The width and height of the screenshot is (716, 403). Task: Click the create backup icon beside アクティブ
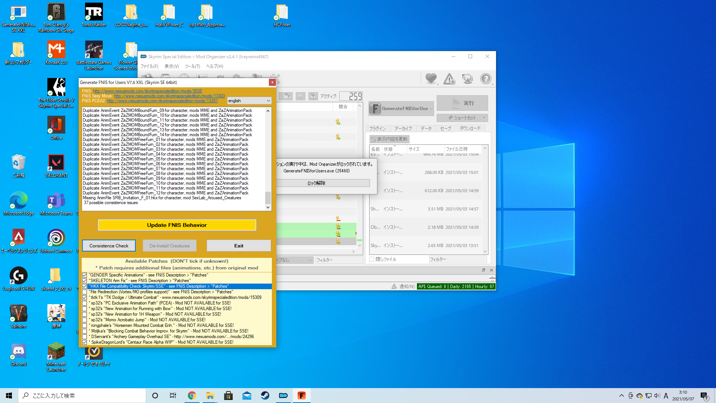tap(313, 96)
